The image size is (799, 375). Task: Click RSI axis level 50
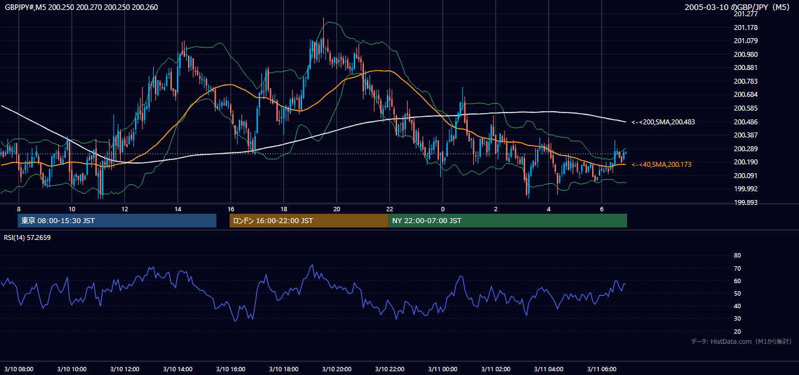[x=737, y=293]
